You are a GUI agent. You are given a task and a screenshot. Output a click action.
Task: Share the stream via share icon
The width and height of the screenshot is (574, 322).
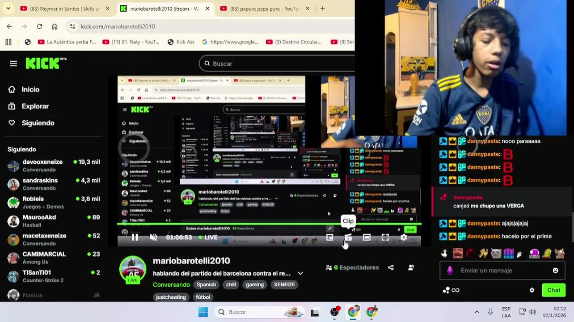391,267
